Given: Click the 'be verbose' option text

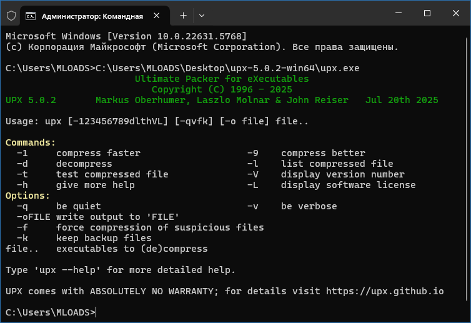Looking at the screenshot, I should click(x=309, y=206).
